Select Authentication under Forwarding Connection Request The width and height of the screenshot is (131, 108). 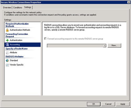pyautogui.click(x=16, y=40)
